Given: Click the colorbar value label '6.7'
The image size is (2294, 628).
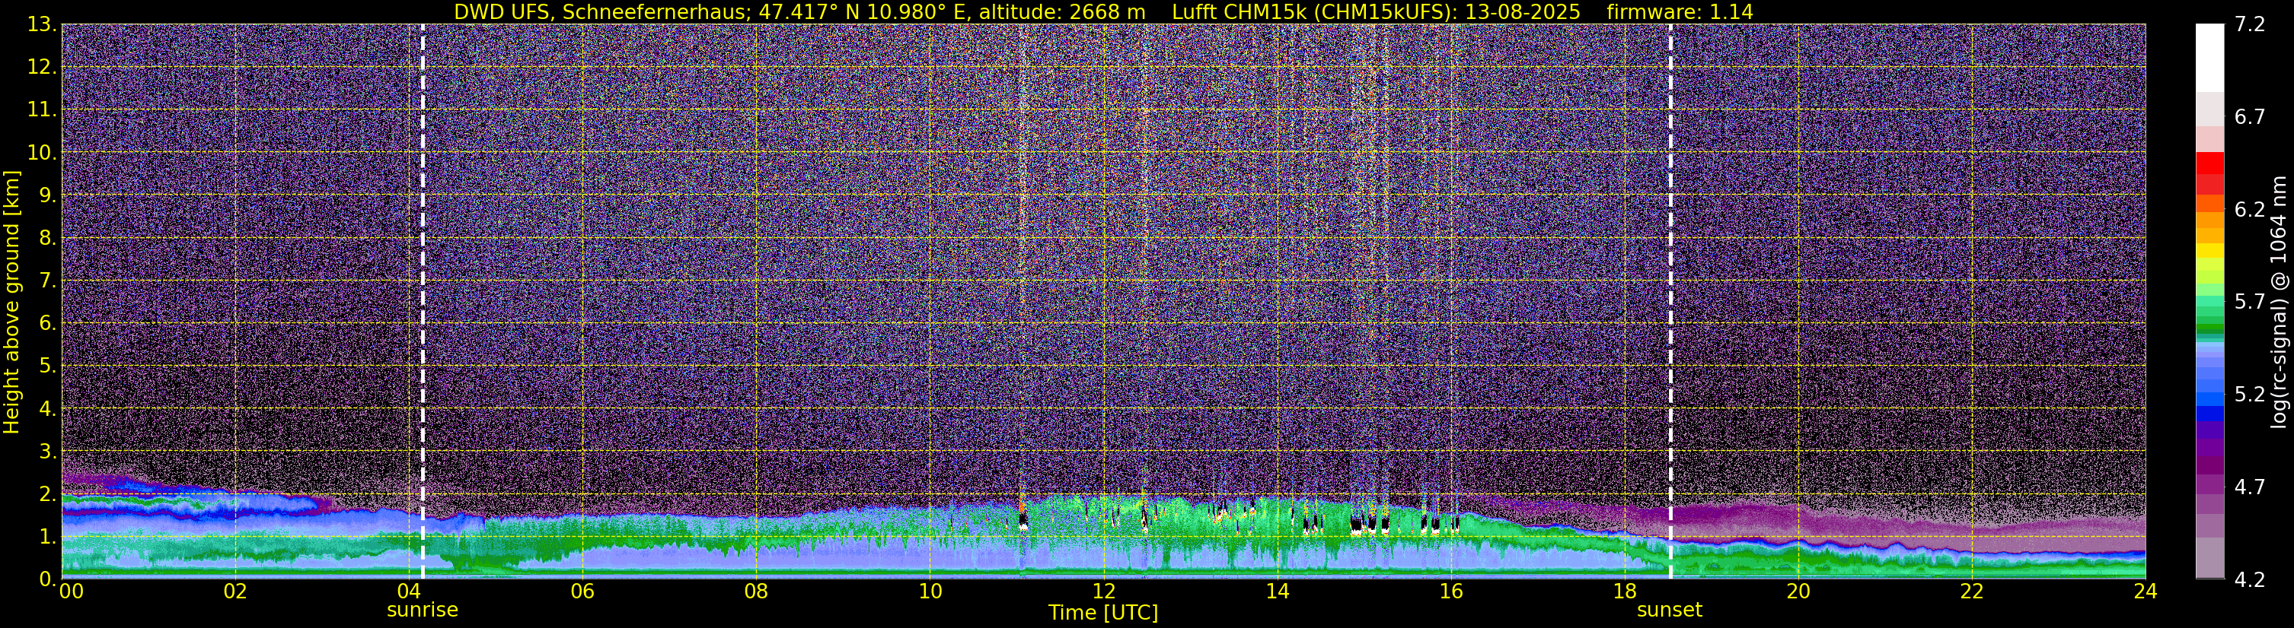Looking at the screenshot, I should coord(2250,116).
